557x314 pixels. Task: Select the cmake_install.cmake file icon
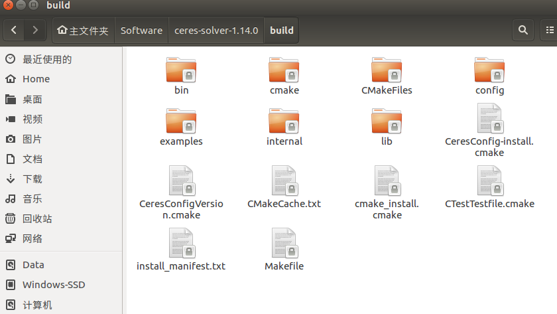(387, 181)
